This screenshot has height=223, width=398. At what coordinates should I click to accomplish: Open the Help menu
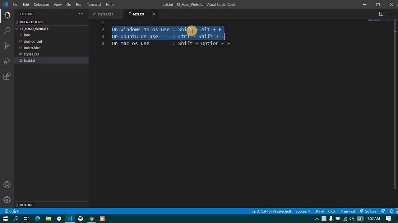109,4
